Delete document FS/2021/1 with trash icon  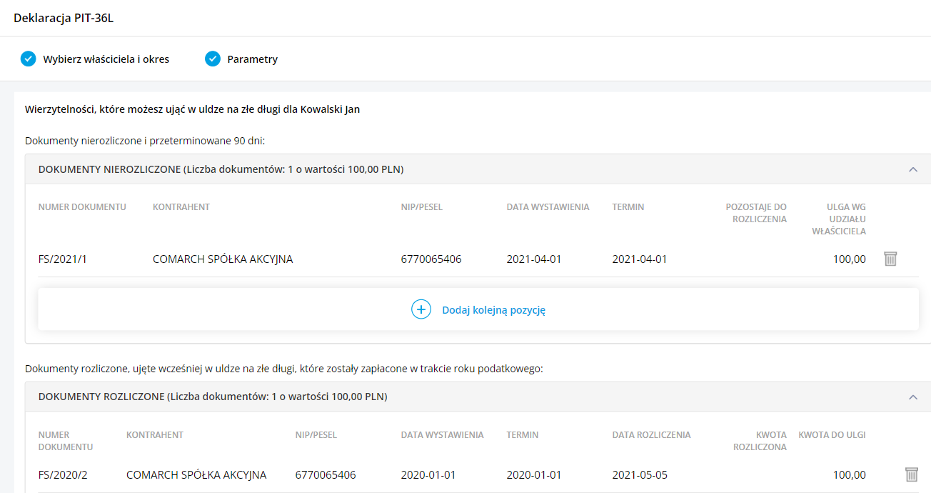point(890,259)
